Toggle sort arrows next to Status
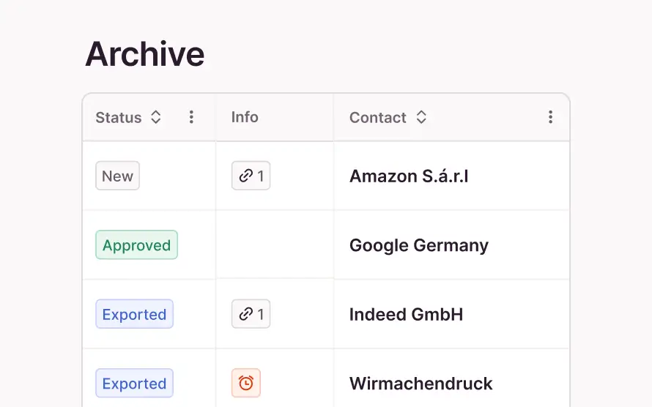 tap(155, 117)
